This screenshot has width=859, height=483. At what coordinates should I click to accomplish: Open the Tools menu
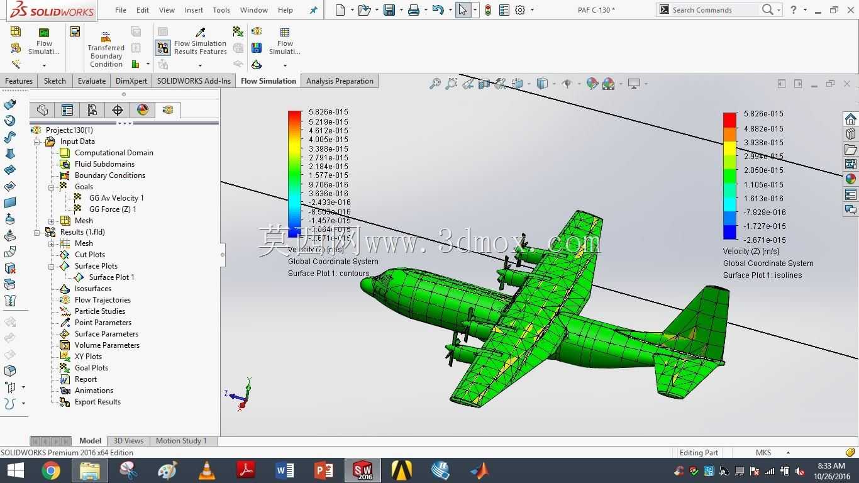coord(221,10)
